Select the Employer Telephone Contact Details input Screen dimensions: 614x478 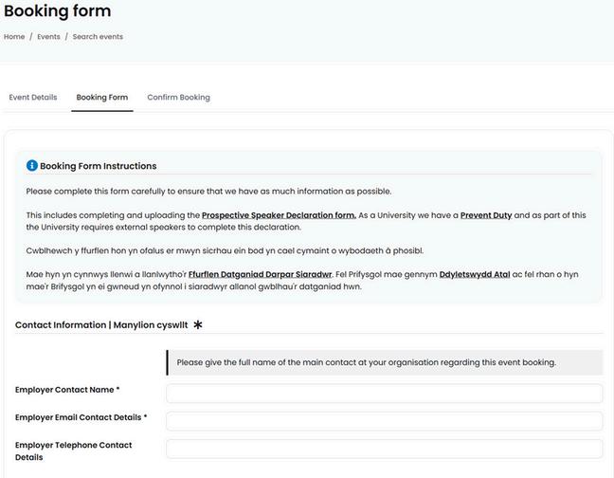(x=385, y=449)
